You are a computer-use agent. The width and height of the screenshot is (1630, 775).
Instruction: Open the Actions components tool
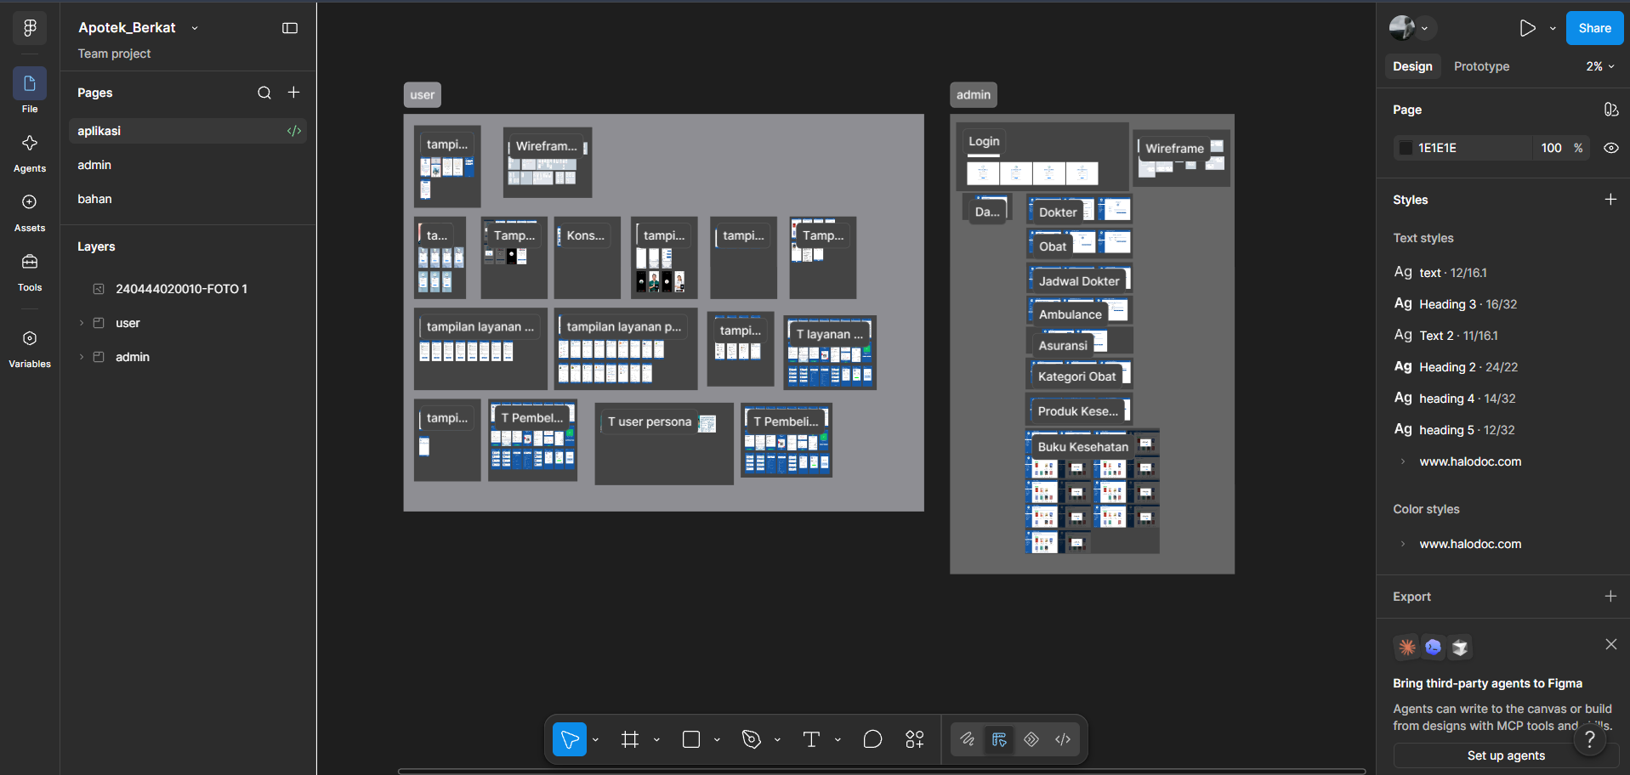click(x=915, y=739)
